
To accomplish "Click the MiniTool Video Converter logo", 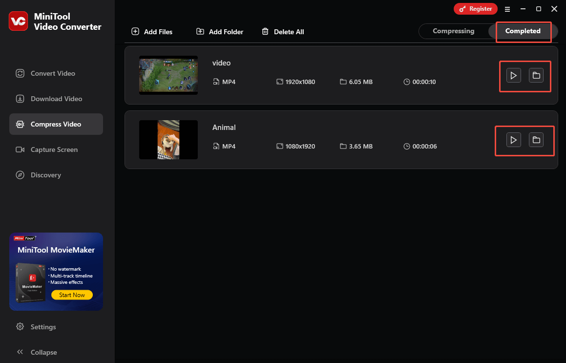I will (19, 21).
